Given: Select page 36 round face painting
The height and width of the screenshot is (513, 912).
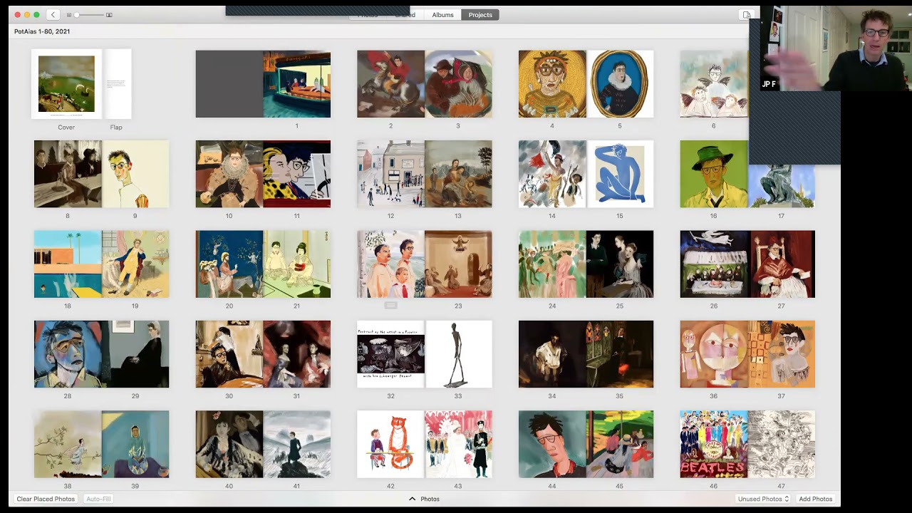Looking at the screenshot, I should pyautogui.click(x=714, y=354).
